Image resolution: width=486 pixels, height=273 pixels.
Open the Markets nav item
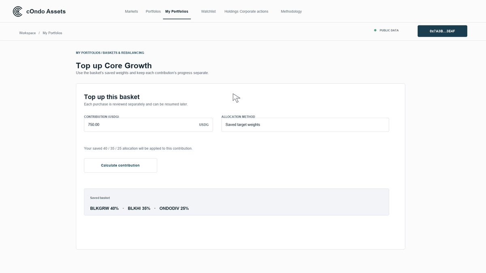[x=131, y=11]
